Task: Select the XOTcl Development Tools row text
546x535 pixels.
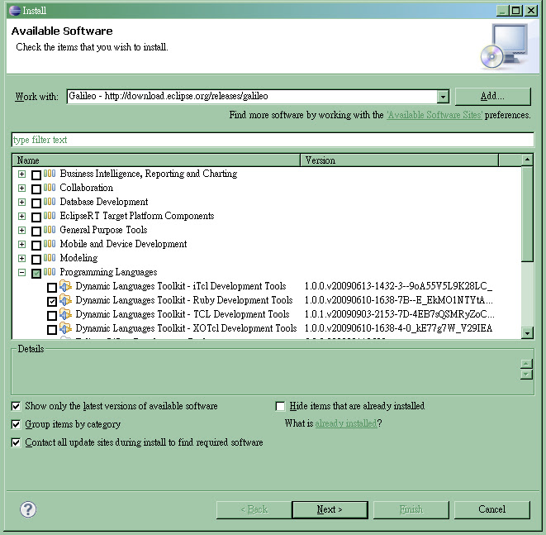Action: tap(186, 328)
